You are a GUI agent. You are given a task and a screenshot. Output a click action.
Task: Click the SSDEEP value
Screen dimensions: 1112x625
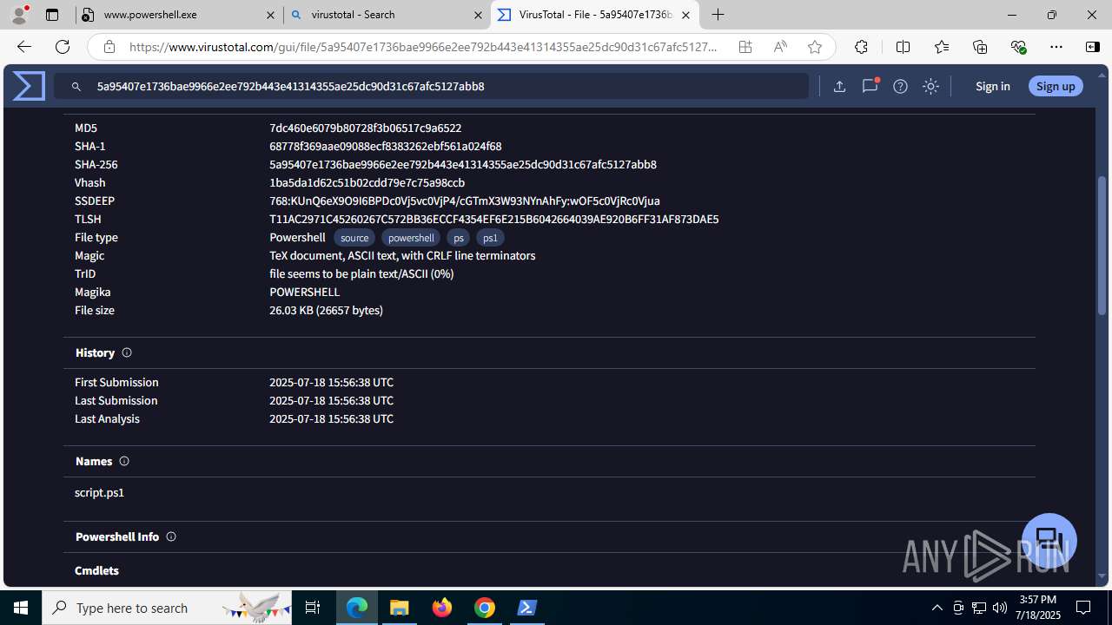click(465, 201)
